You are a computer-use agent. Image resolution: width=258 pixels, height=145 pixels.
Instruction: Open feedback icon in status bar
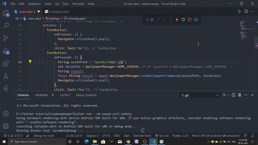click(245, 136)
